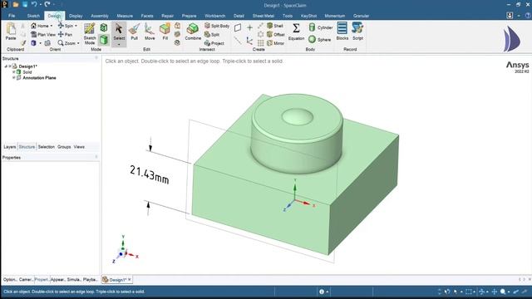Viewport: 532px width, 299px height.
Task: Click the Project tool
Action: point(214,43)
